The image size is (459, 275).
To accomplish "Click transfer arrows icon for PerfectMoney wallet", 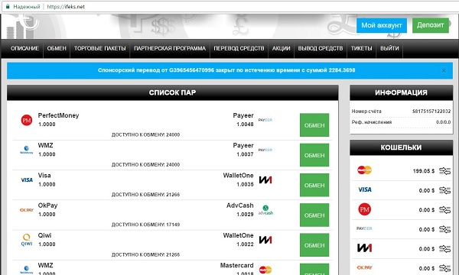I will (445, 210).
